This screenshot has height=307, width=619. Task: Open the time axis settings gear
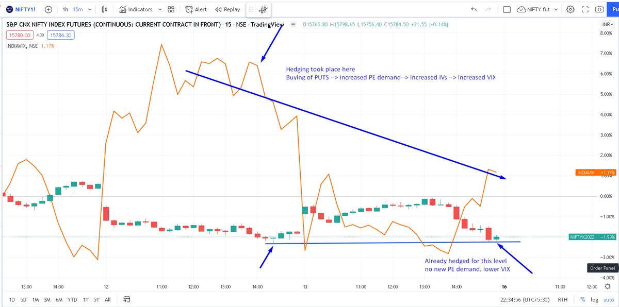609,286
